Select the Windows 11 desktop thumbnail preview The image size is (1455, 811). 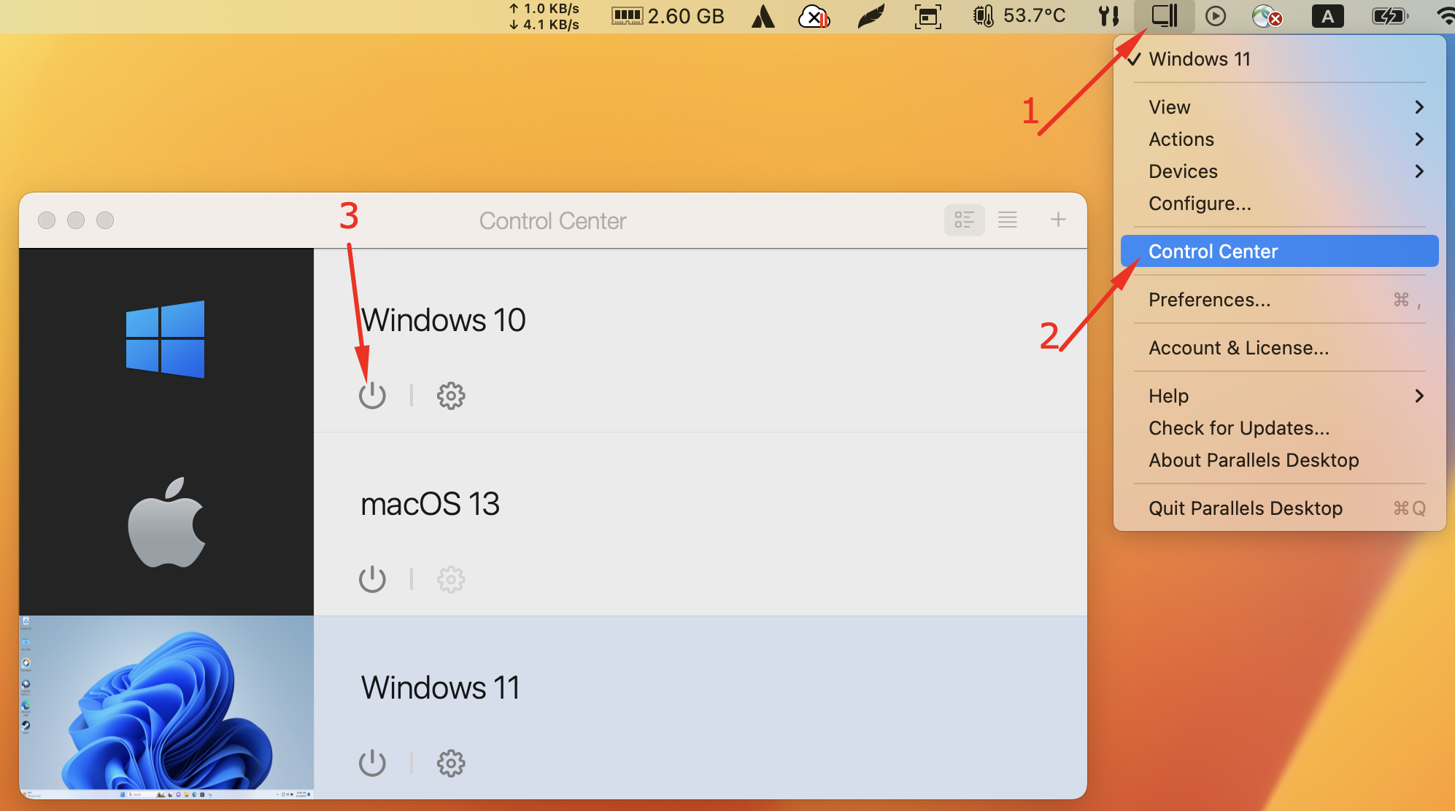click(166, 707)
